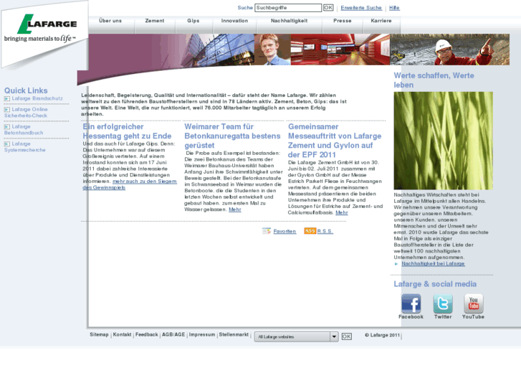Open Lafarge Online Sicherheits-Check link
The height and width of the screenshot is (391, 521).
coord(26,113)
